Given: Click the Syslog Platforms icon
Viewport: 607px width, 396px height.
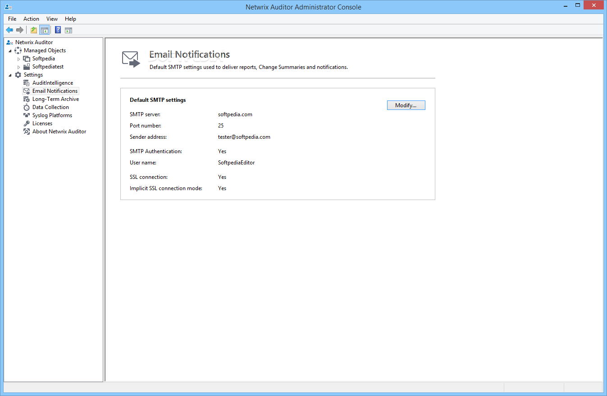Looking at the screenshot, I should click(x=27, y=115).
